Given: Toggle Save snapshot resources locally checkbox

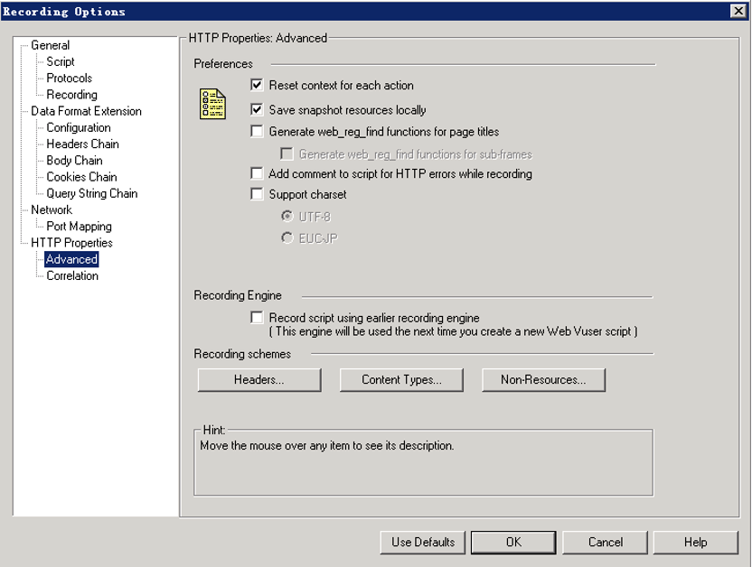Looking at the screenshot, I should (x=257, y=109).
